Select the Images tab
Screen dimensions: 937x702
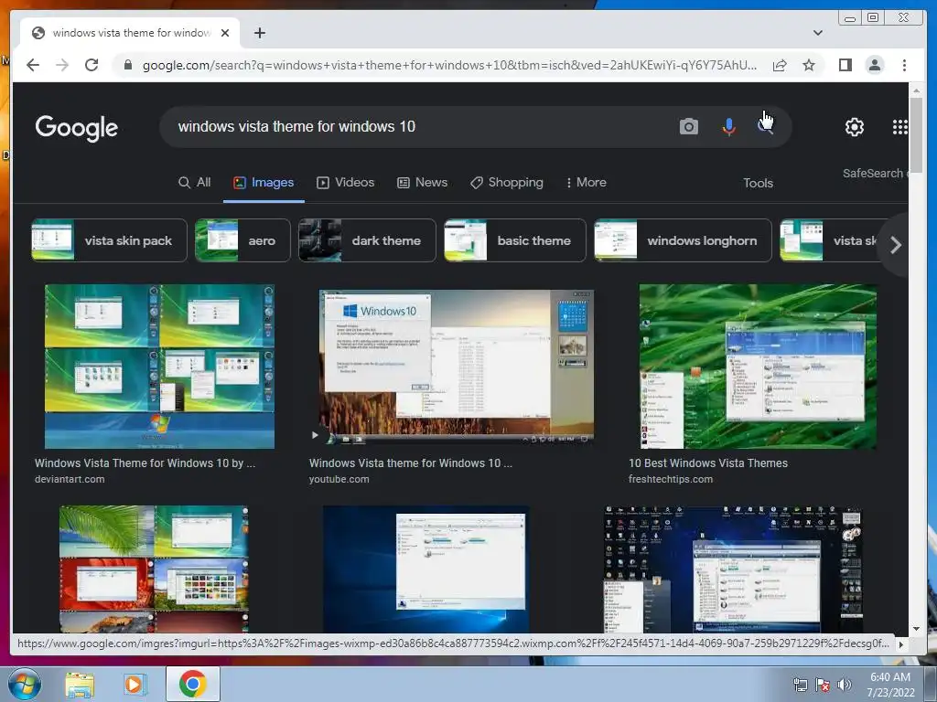click(x=264, y=183)
